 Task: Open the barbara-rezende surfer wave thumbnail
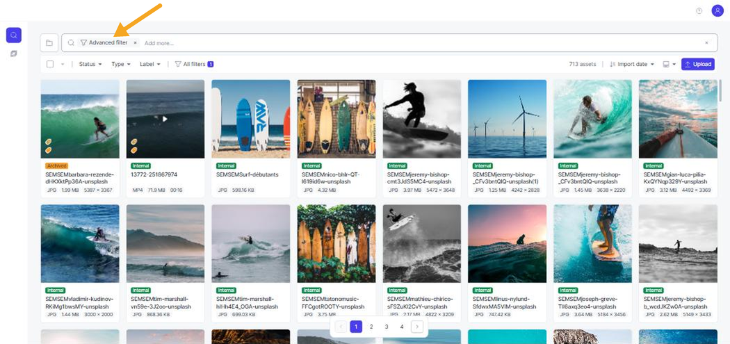80,119
